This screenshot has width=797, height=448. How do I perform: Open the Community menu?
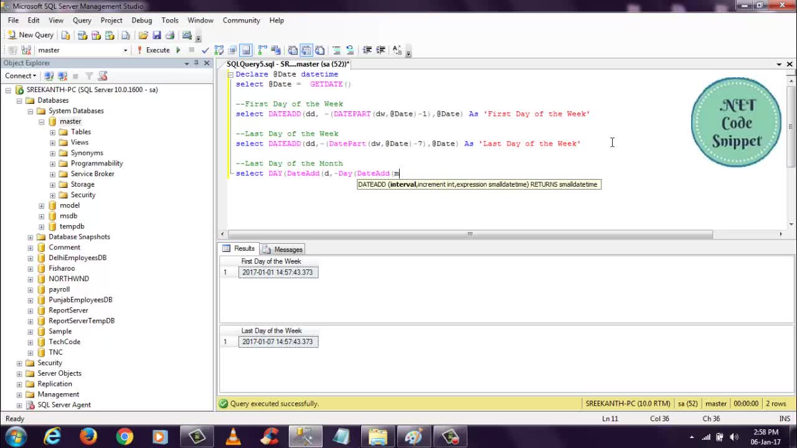tap(241, 20)
